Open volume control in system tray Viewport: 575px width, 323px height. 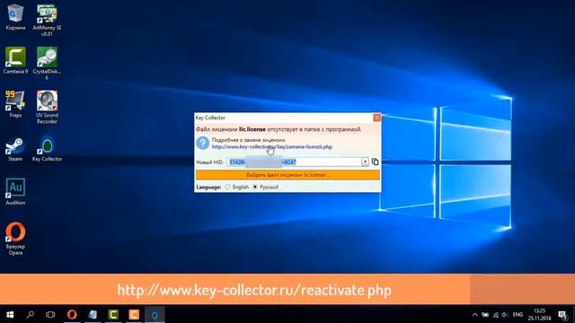[505, 315]
